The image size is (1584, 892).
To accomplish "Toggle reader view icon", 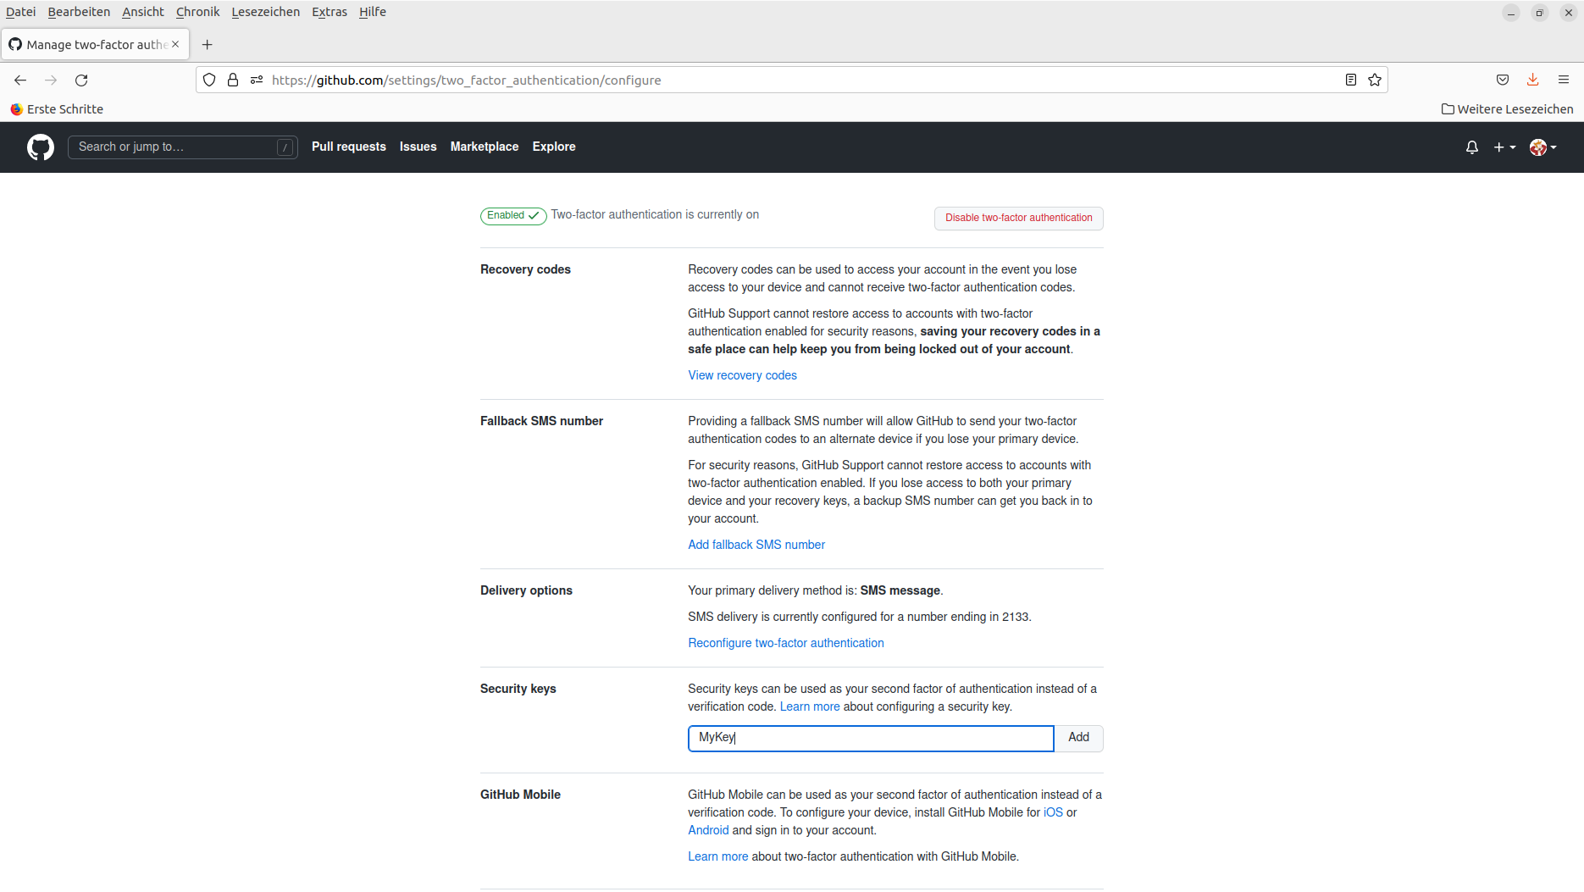I will (x=1351, y=80).
